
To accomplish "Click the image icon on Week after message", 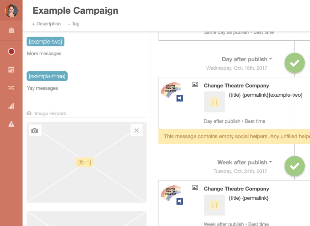I will pyautogui.click(x=195, y=187).
